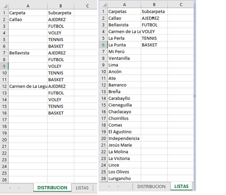Select column C header in left sheet
The image size is (226, 195).
[87, 6]
